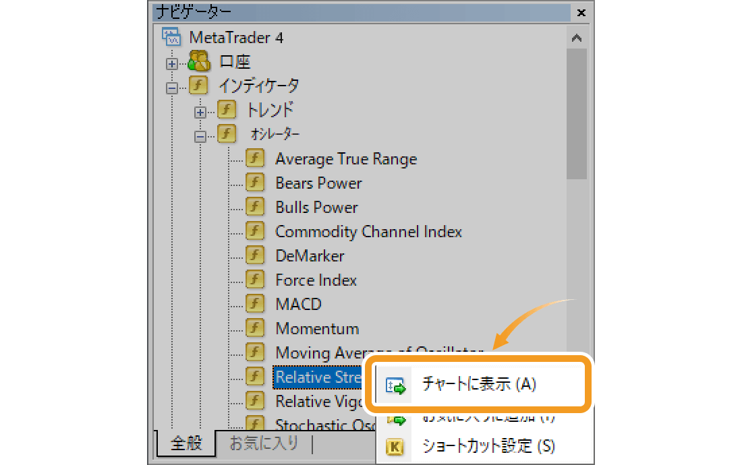The image size is (742, 465).
Task: Select Bulls Power text
Action: (316, 207)
